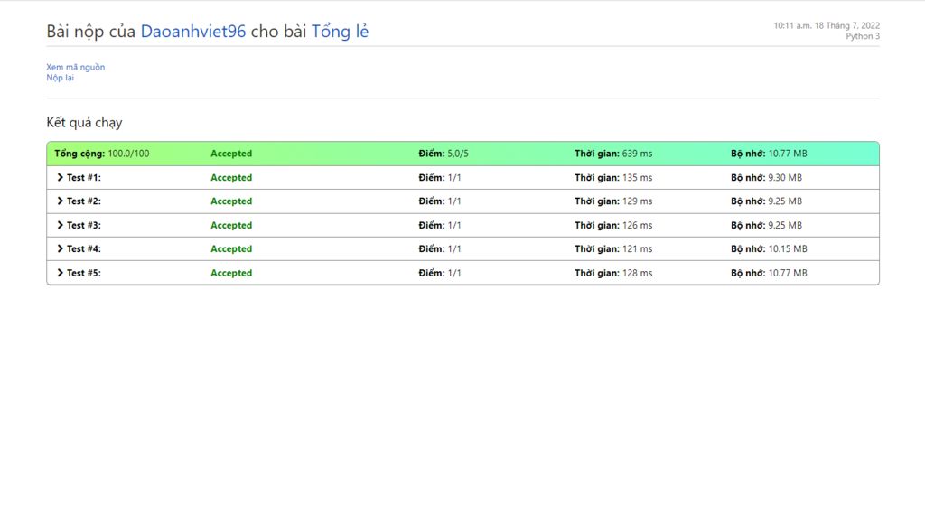
Task: Expand the Test #3 chevron arrow
Action: (60, 225)
